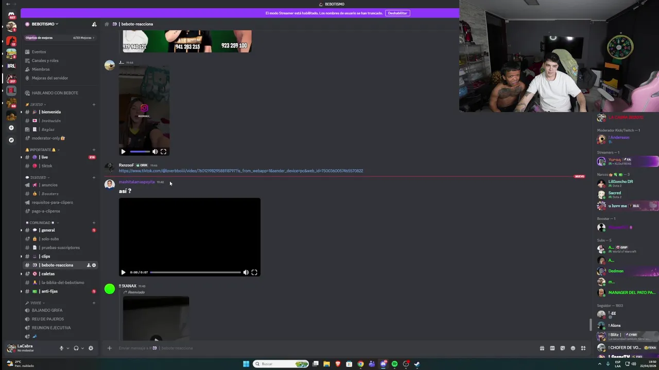Toggle headphone deafen in user panel
The image size is (659, 370).
pyautogui.click(x=76, y=348)
